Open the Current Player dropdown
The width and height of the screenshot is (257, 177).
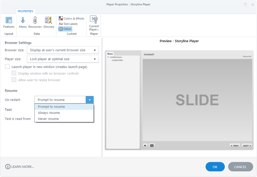94,23
